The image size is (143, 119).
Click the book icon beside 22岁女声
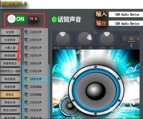pyautogui.click(x=27, y=32)
